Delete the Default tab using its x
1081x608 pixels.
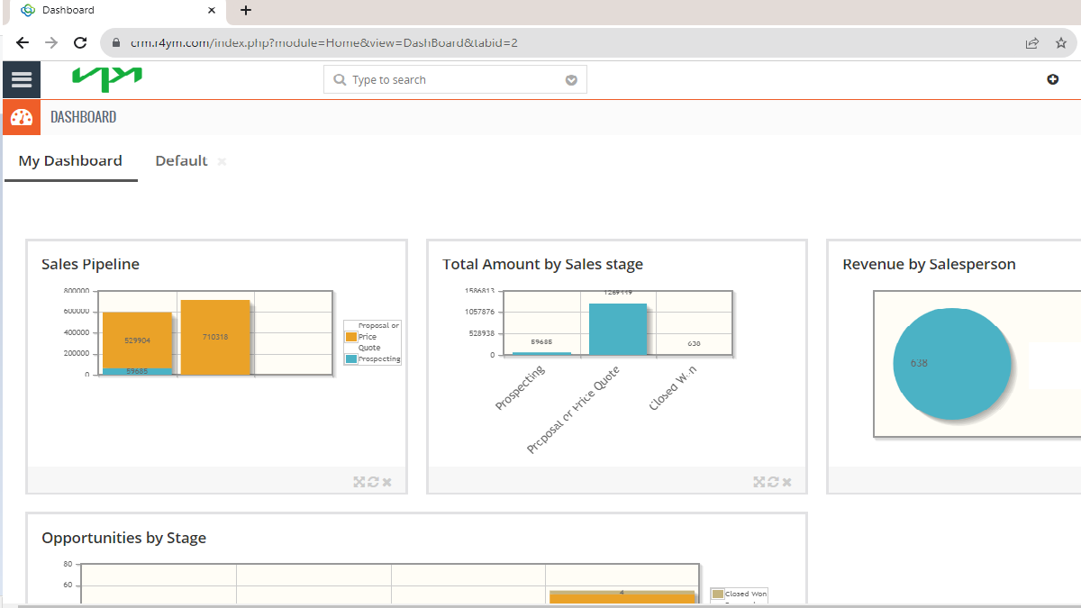coord(222,161)
